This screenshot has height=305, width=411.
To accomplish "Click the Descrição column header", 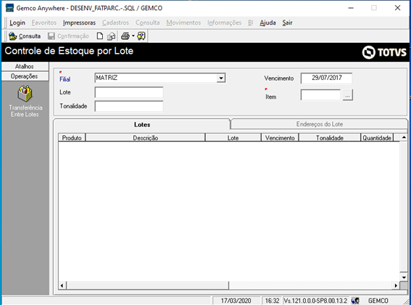I will [145, 138].
